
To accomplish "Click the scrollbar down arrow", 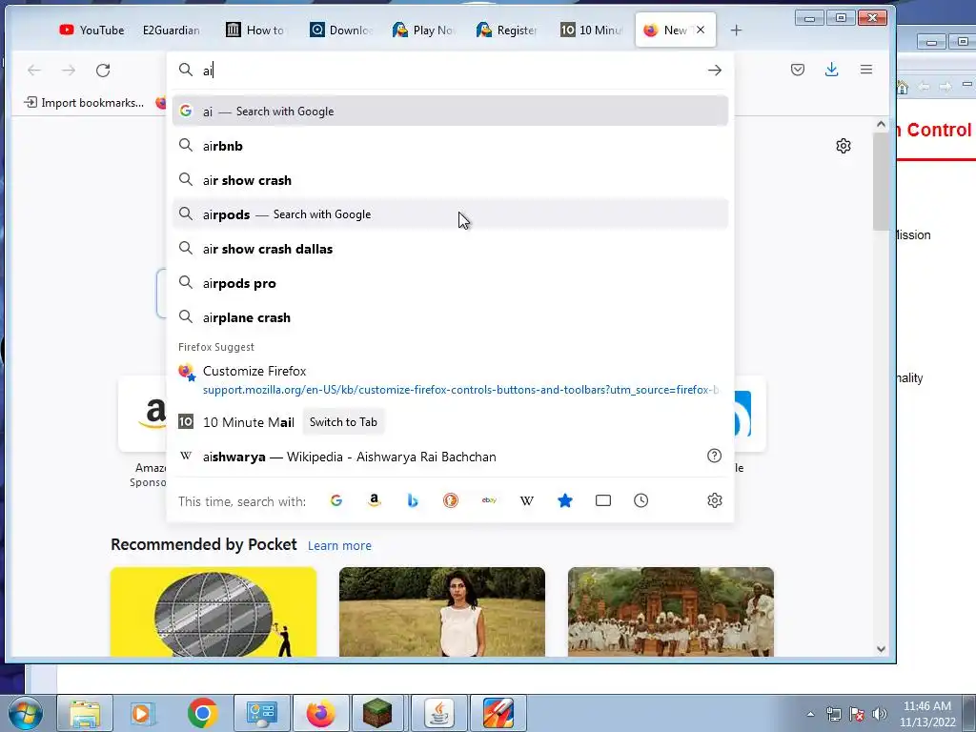I will point(881,648).
